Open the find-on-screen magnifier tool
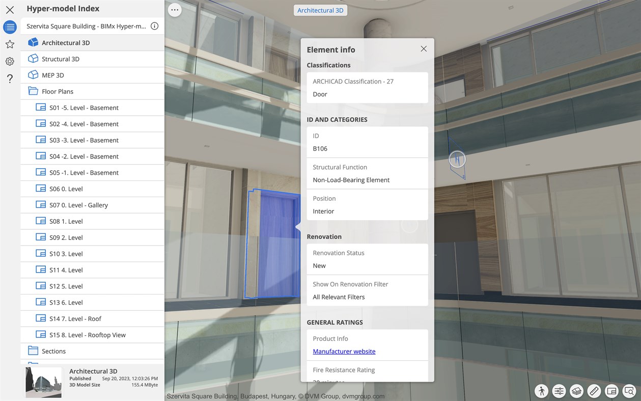 click(629, 391)
